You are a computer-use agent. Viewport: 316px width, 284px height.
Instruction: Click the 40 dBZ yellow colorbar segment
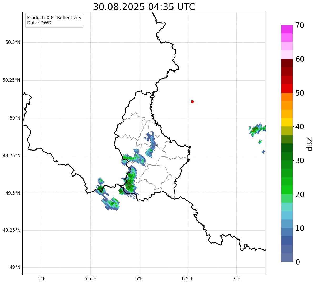click(287, 122)
